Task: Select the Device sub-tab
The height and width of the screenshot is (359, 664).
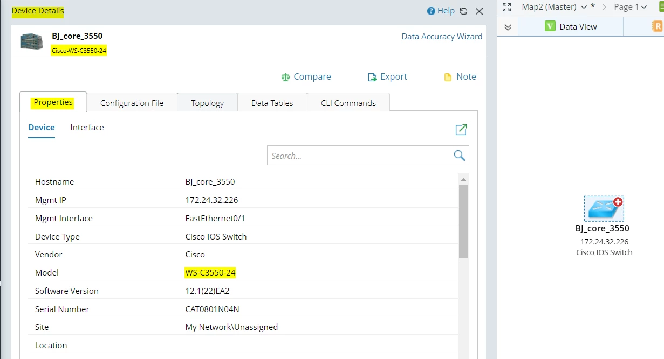Action: point(42,128)
